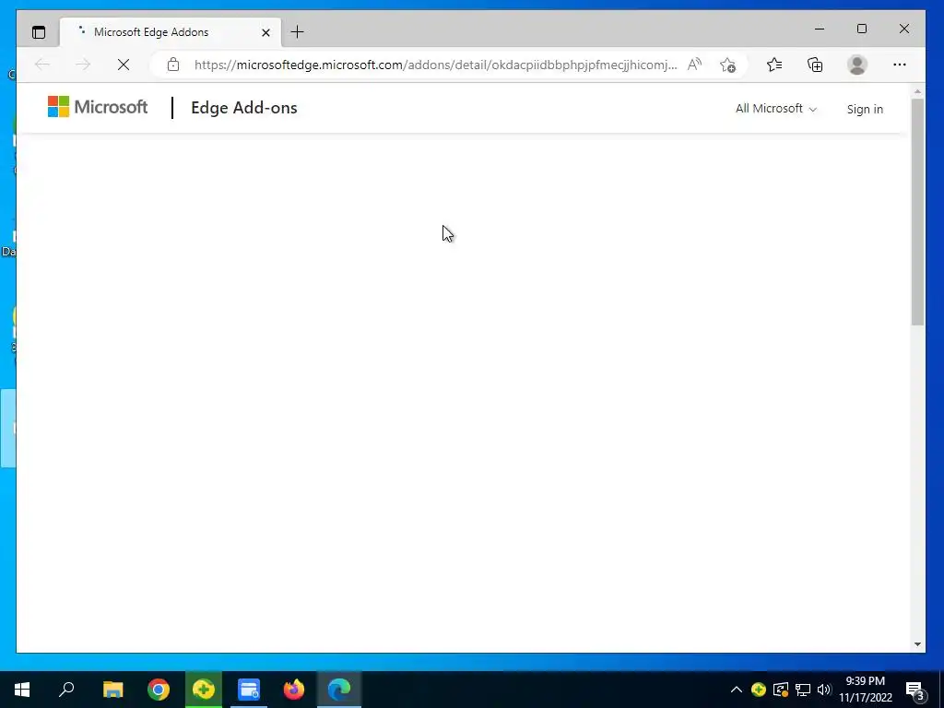This screenshot has height=708, width=944.
Task: Click scrollbar up arrow
Action: click(x=917, y=91)
